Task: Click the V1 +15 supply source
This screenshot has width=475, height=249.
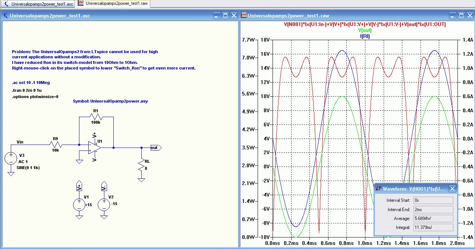Action: click(x=79, y=204)
